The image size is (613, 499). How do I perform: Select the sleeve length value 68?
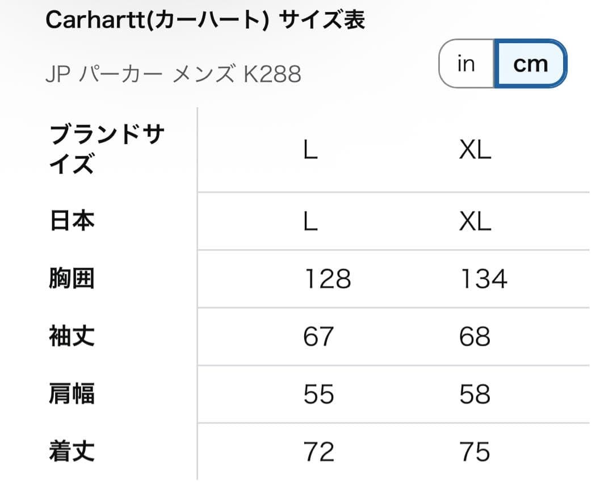[x=475, y=337]
